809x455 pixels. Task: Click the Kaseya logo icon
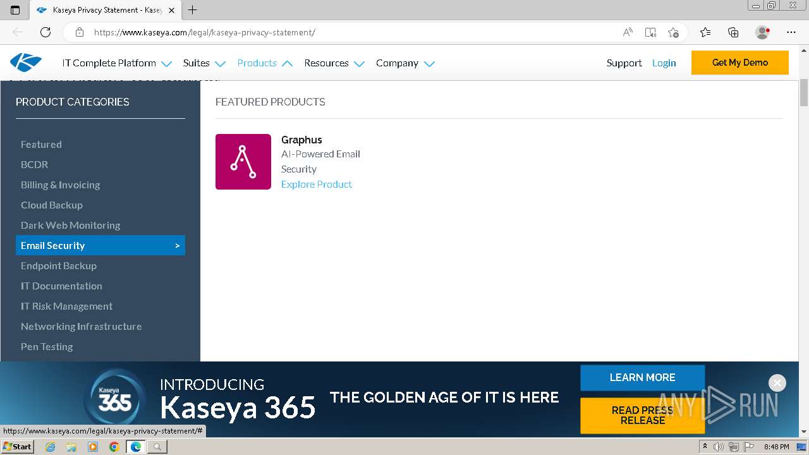pyautogui.click(x=26, y=63)
